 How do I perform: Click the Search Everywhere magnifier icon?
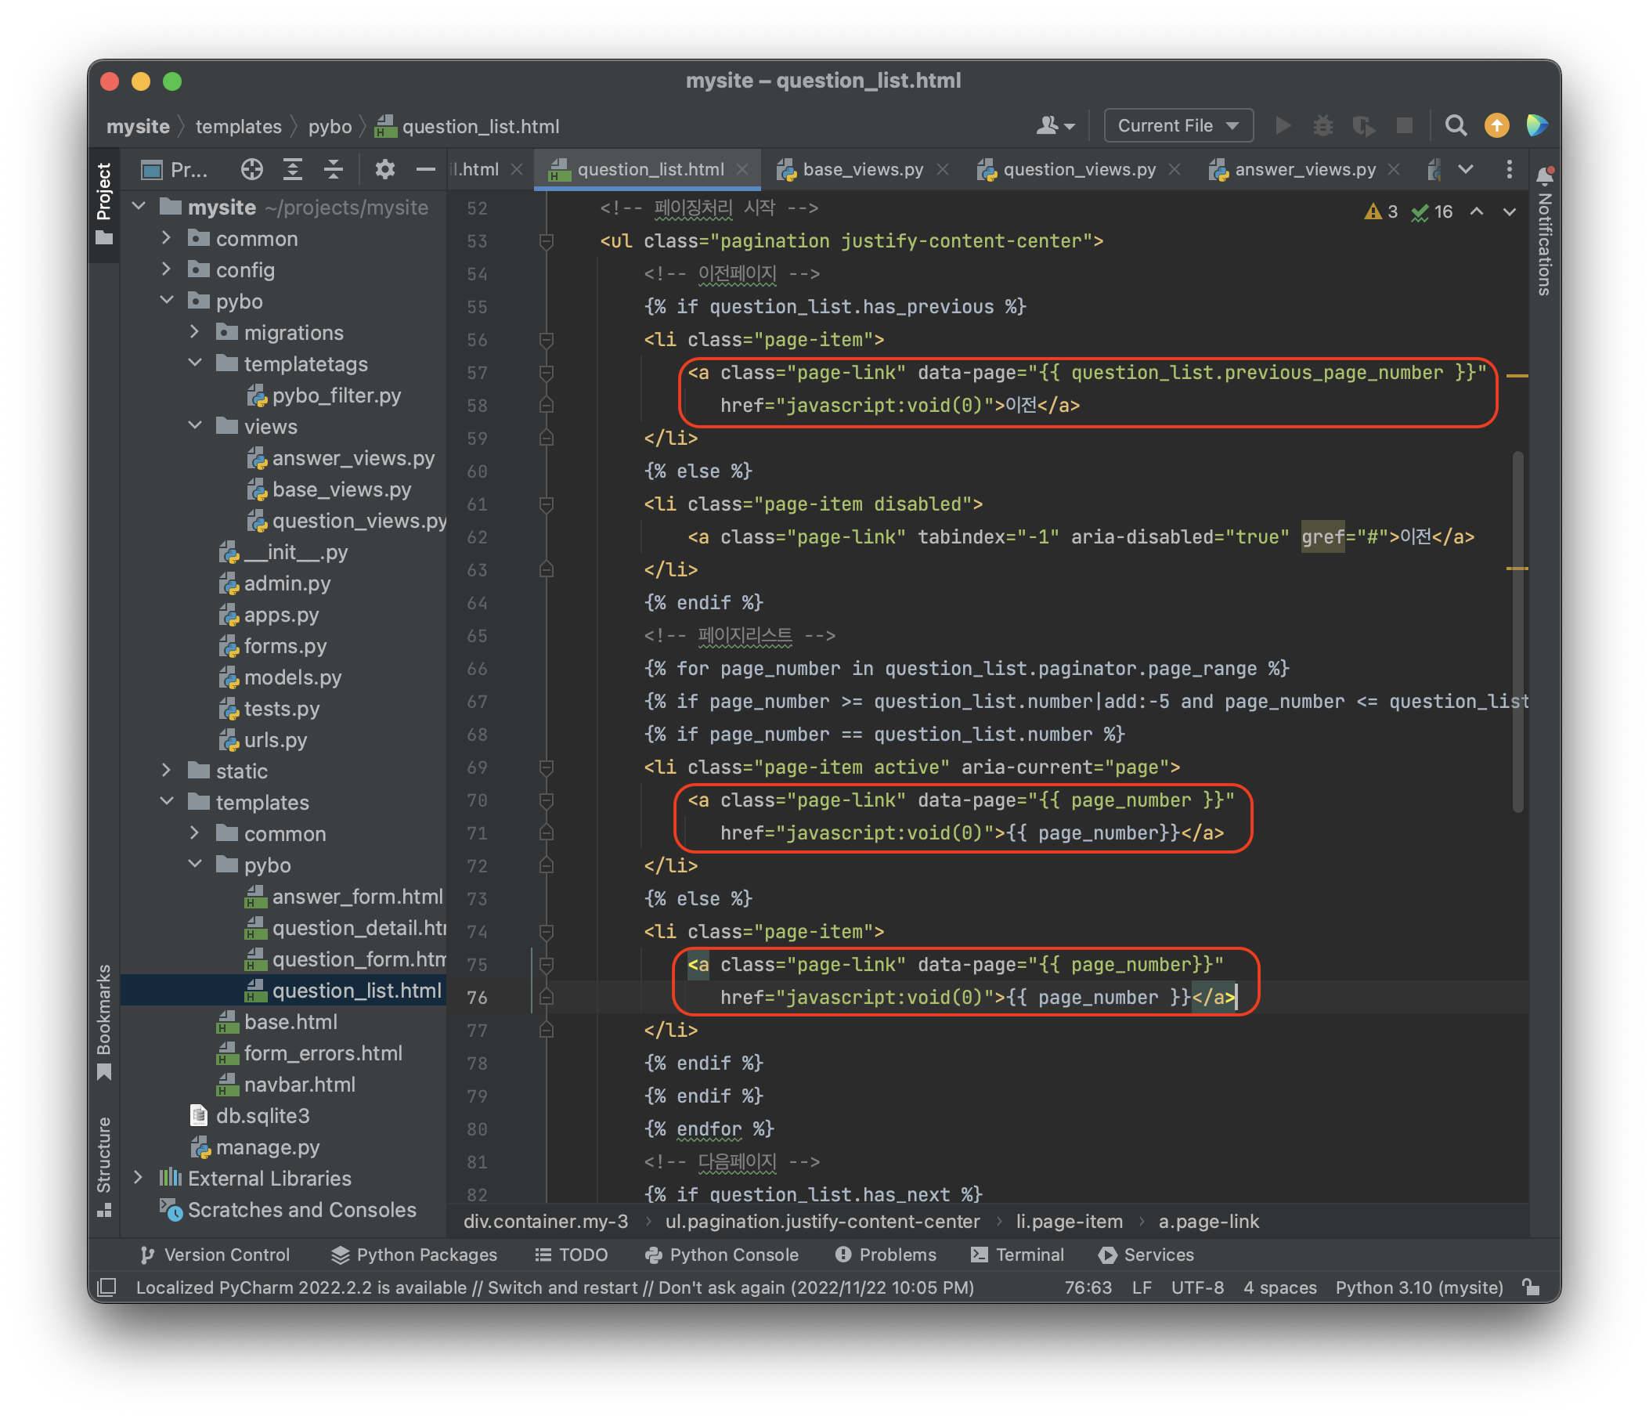[1456, 126]
